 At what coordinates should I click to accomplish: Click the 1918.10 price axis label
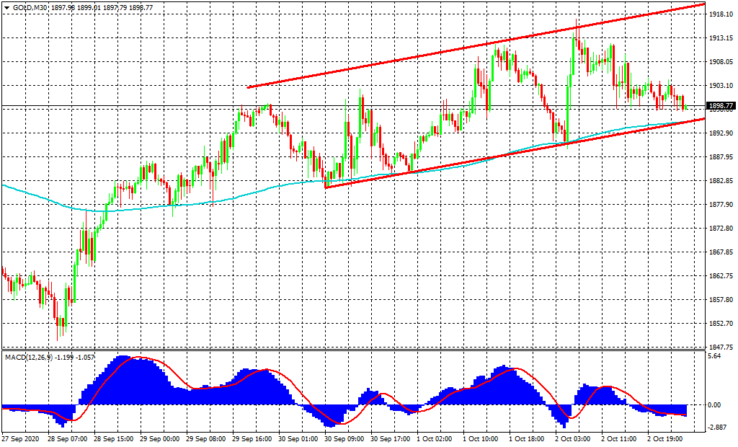[x=720, y=14]
